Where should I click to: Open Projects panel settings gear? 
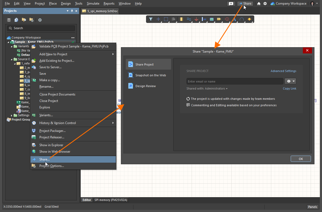(40, 20)
